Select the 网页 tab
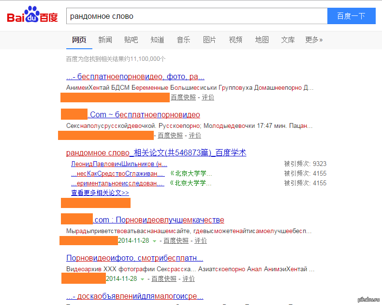This screenshot has width=382, height=305. [79, 40]
